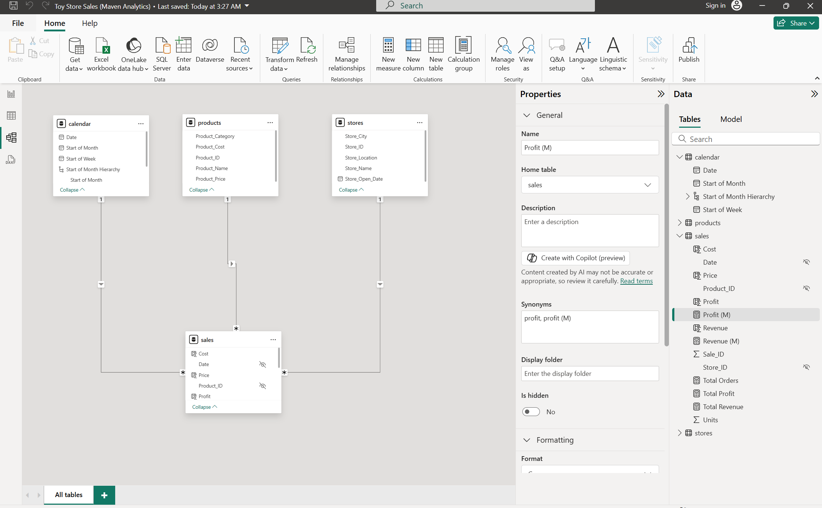The image size is (822, 508).
Task: Collapse the Properties pane
Action: 661,94
